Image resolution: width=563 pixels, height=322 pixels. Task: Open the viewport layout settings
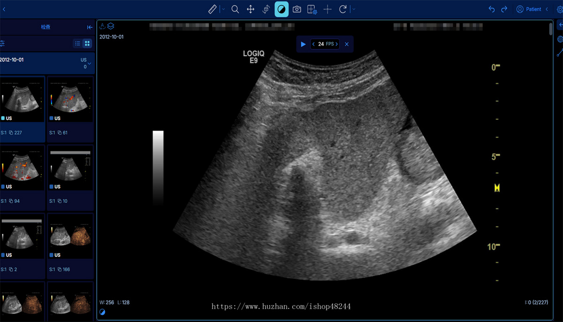coord(312,9)
